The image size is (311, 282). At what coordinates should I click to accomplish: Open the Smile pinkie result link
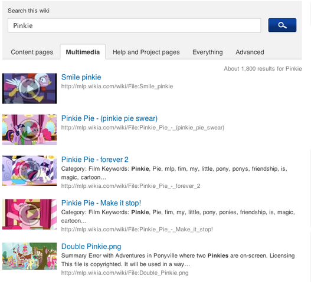click(x=81, y=77)
